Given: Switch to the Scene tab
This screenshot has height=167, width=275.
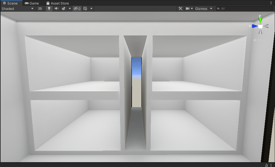Looking at the screenshot, I should click(x=10, y=3).
